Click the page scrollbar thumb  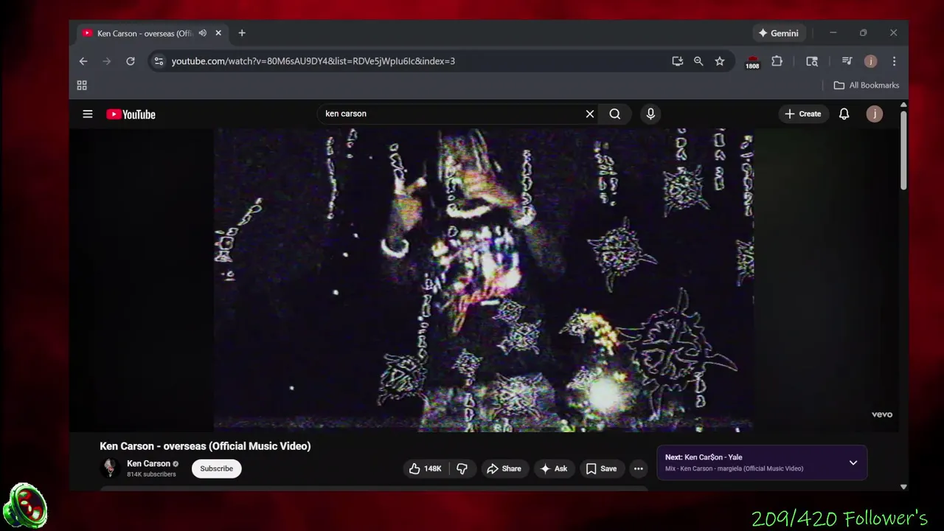tap(903, 152)
